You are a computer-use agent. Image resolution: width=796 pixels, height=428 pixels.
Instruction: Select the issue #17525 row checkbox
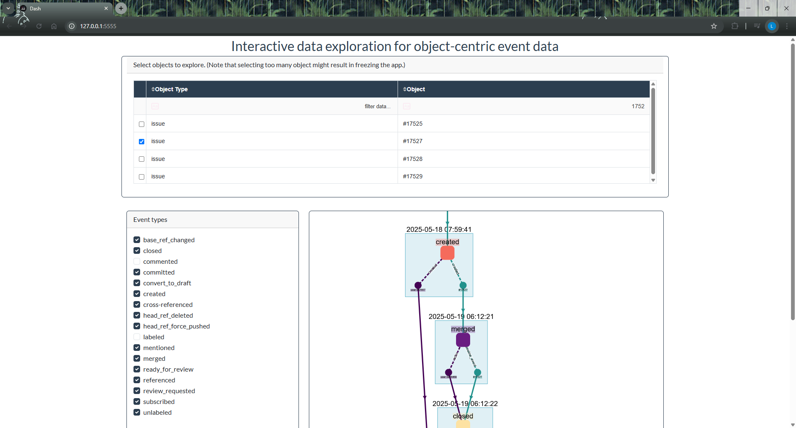(x=141, y=124)
